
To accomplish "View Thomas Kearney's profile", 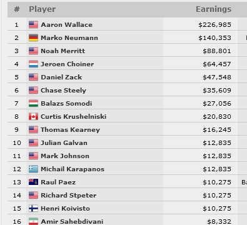I will pyautogui.click(x=70, y=129).
